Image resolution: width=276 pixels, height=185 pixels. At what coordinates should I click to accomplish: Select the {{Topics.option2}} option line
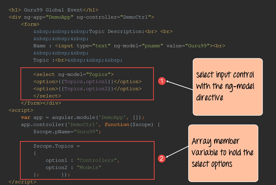[x=88, y=89]
